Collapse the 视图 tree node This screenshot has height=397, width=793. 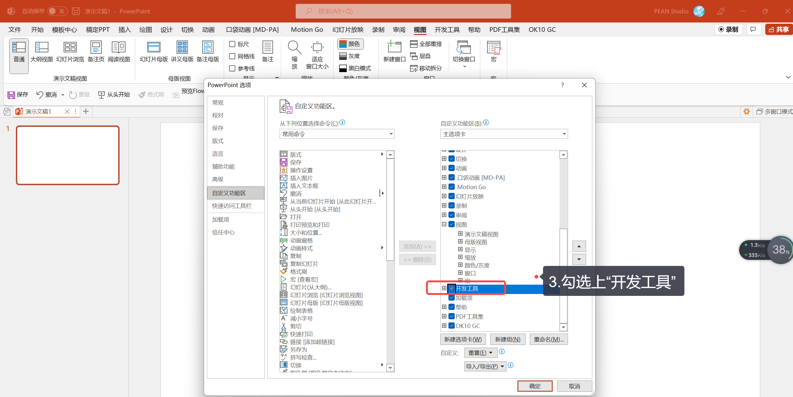point(444,224)
